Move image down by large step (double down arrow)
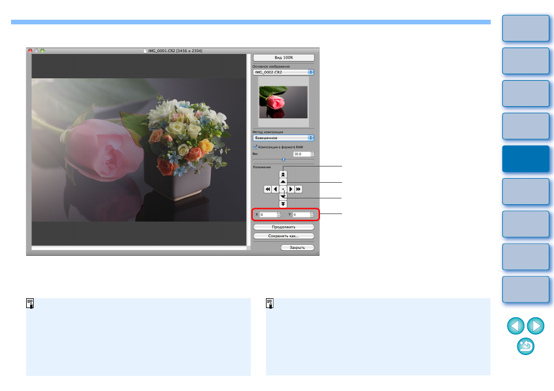 [x=283, y=204]
